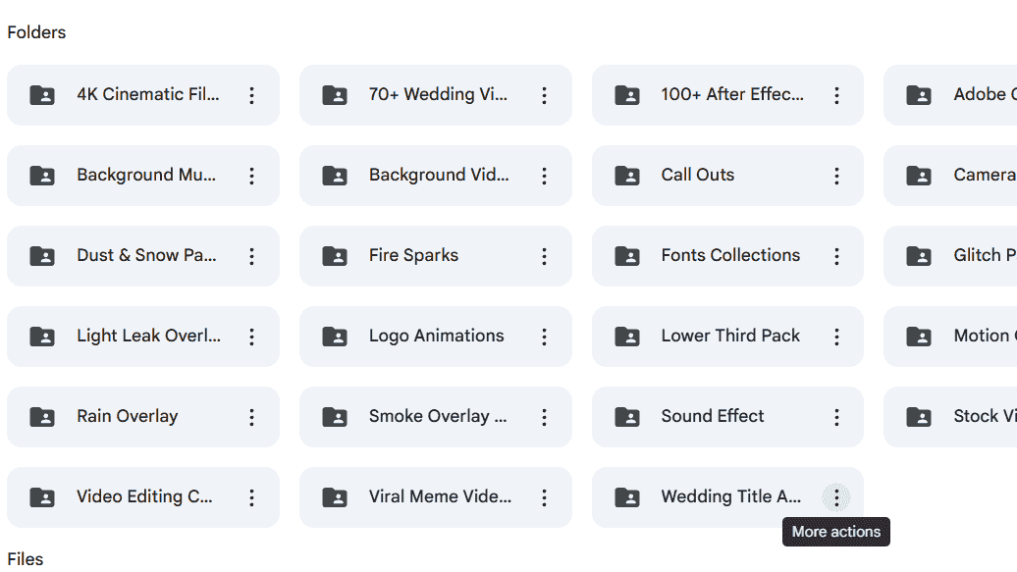Click three-dot menu on Call Outs folder

(836, 176)
